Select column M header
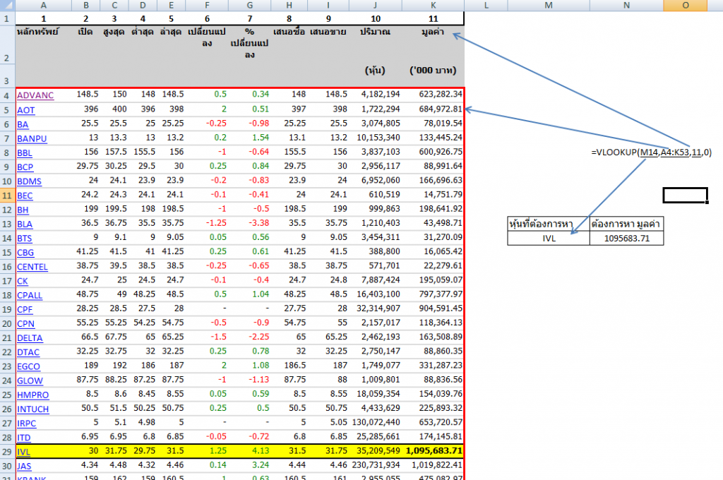This screenshot has width=723, height=480. coord(548,6)
